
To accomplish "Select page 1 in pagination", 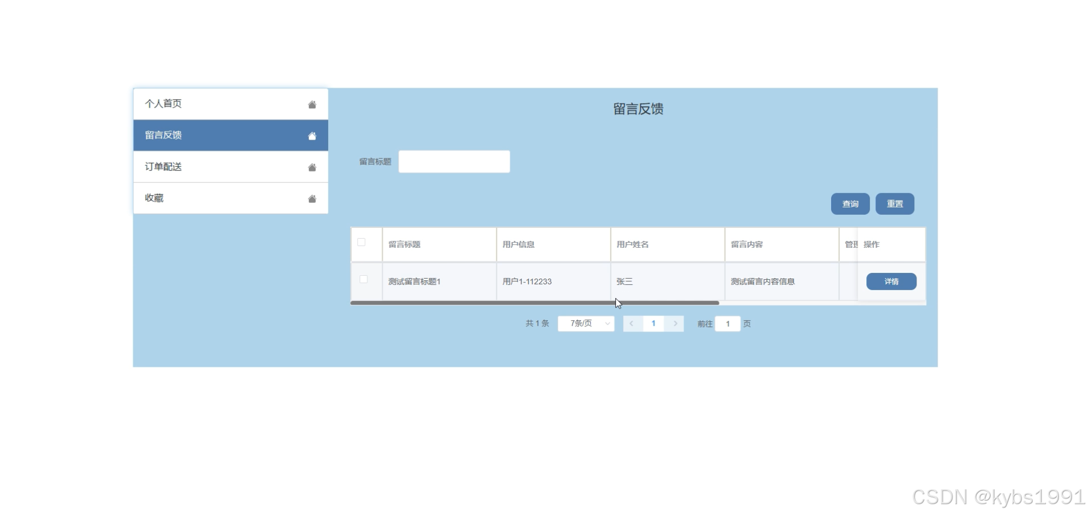I will pyautogui.click(x=653, y=324).
